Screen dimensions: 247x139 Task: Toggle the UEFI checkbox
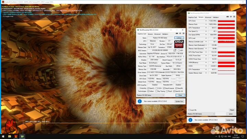(179, 50)
